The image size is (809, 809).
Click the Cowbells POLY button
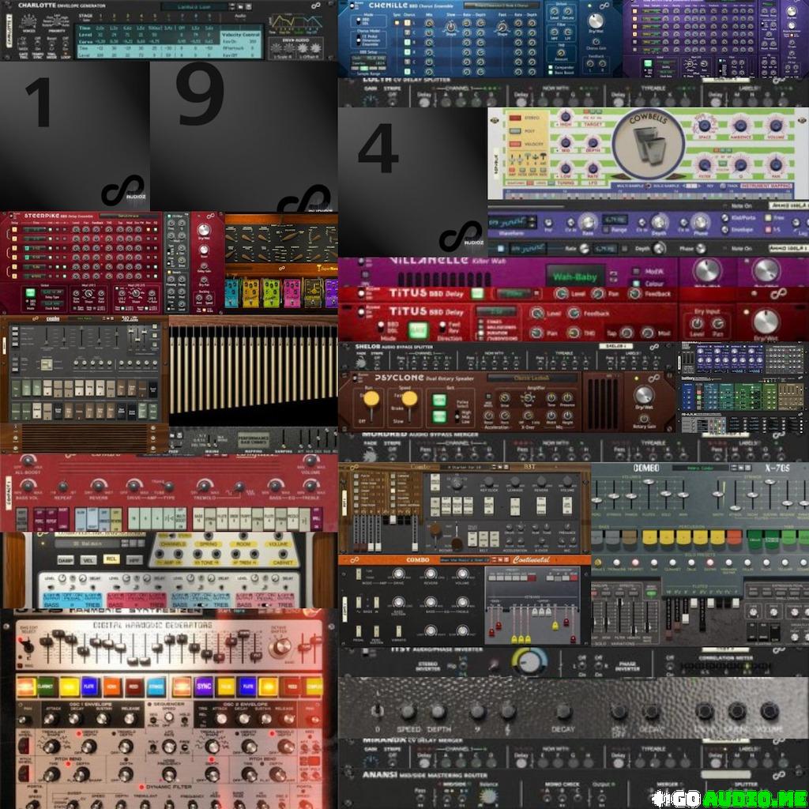(515, 131)
